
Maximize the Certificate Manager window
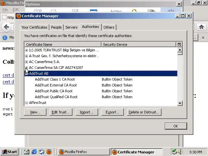[183, 16]
